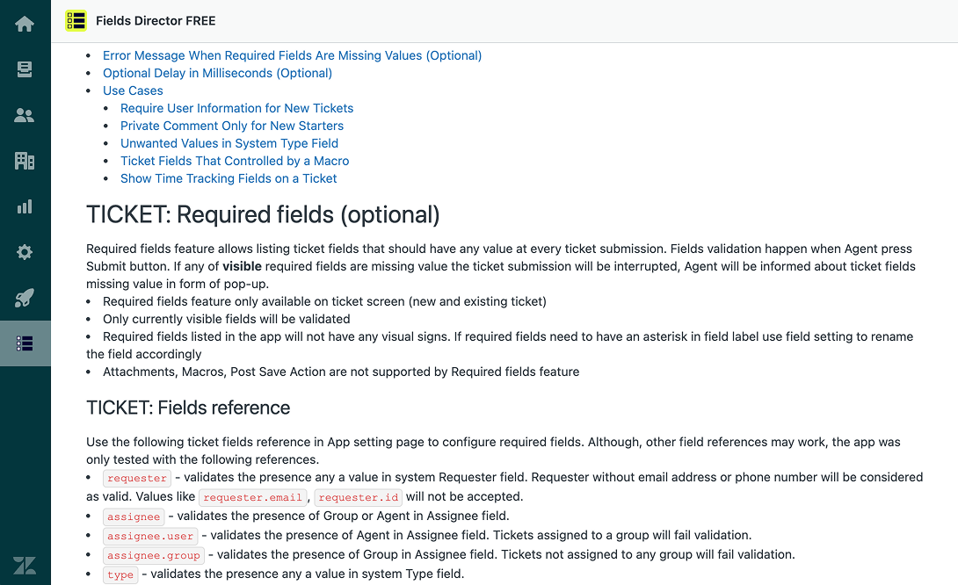Open Require User Information for New Tickets
958x585 pixels.
click(x=236, y=108)
